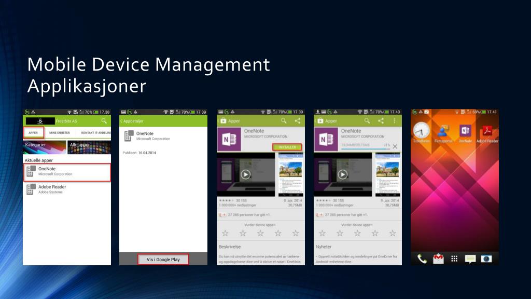Viewport: 531px width, 299px height.
Task: Click Publisert date 16.04.2014
Action: coord(147,153)
